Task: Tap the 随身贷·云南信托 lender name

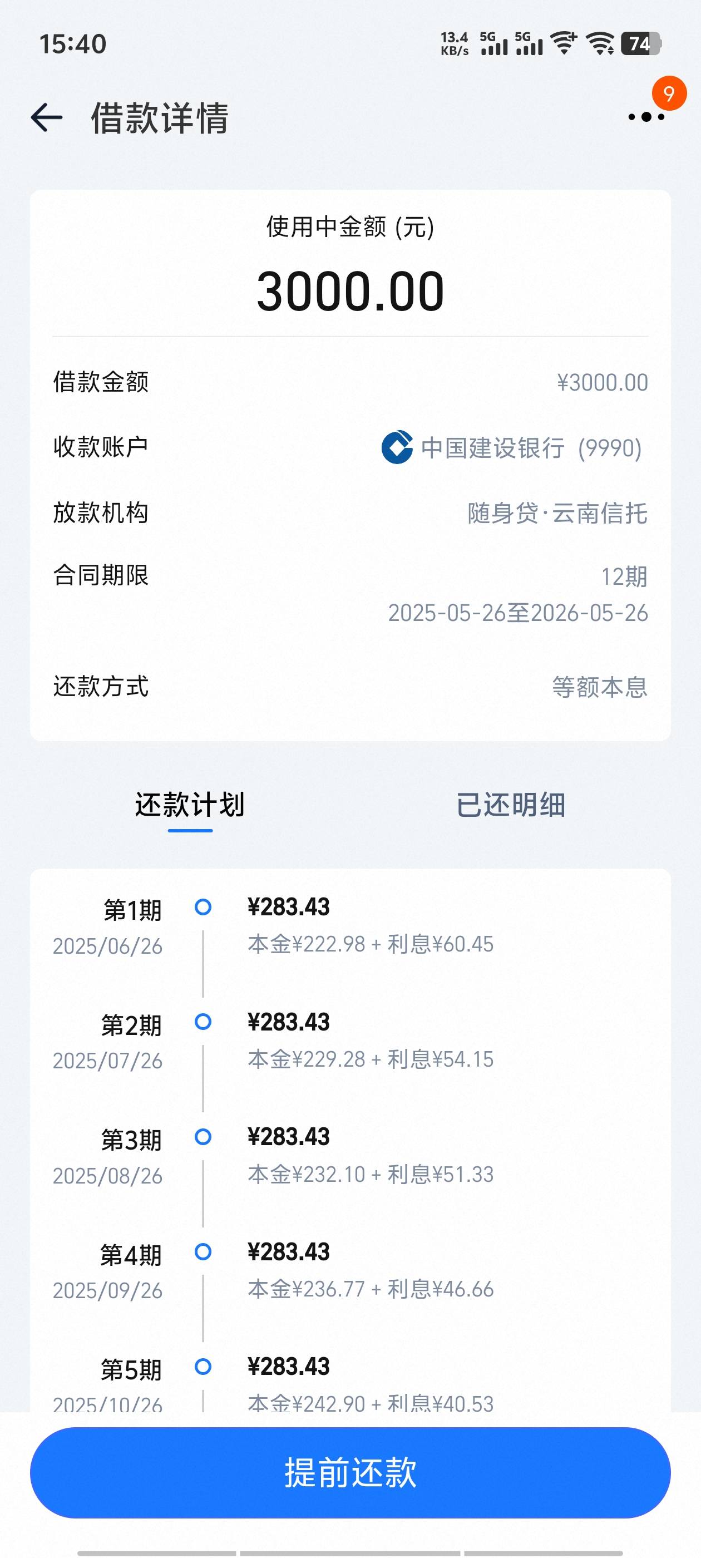Action: 557,514
